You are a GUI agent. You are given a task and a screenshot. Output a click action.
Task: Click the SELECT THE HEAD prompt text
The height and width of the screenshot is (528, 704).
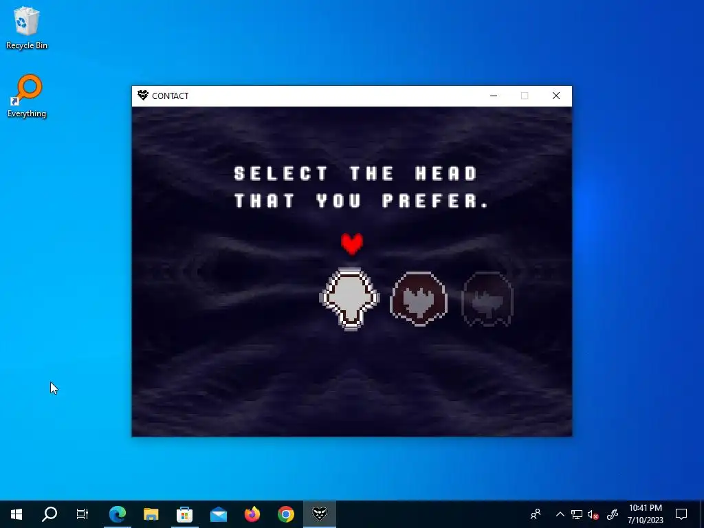[x=355, y=173]
